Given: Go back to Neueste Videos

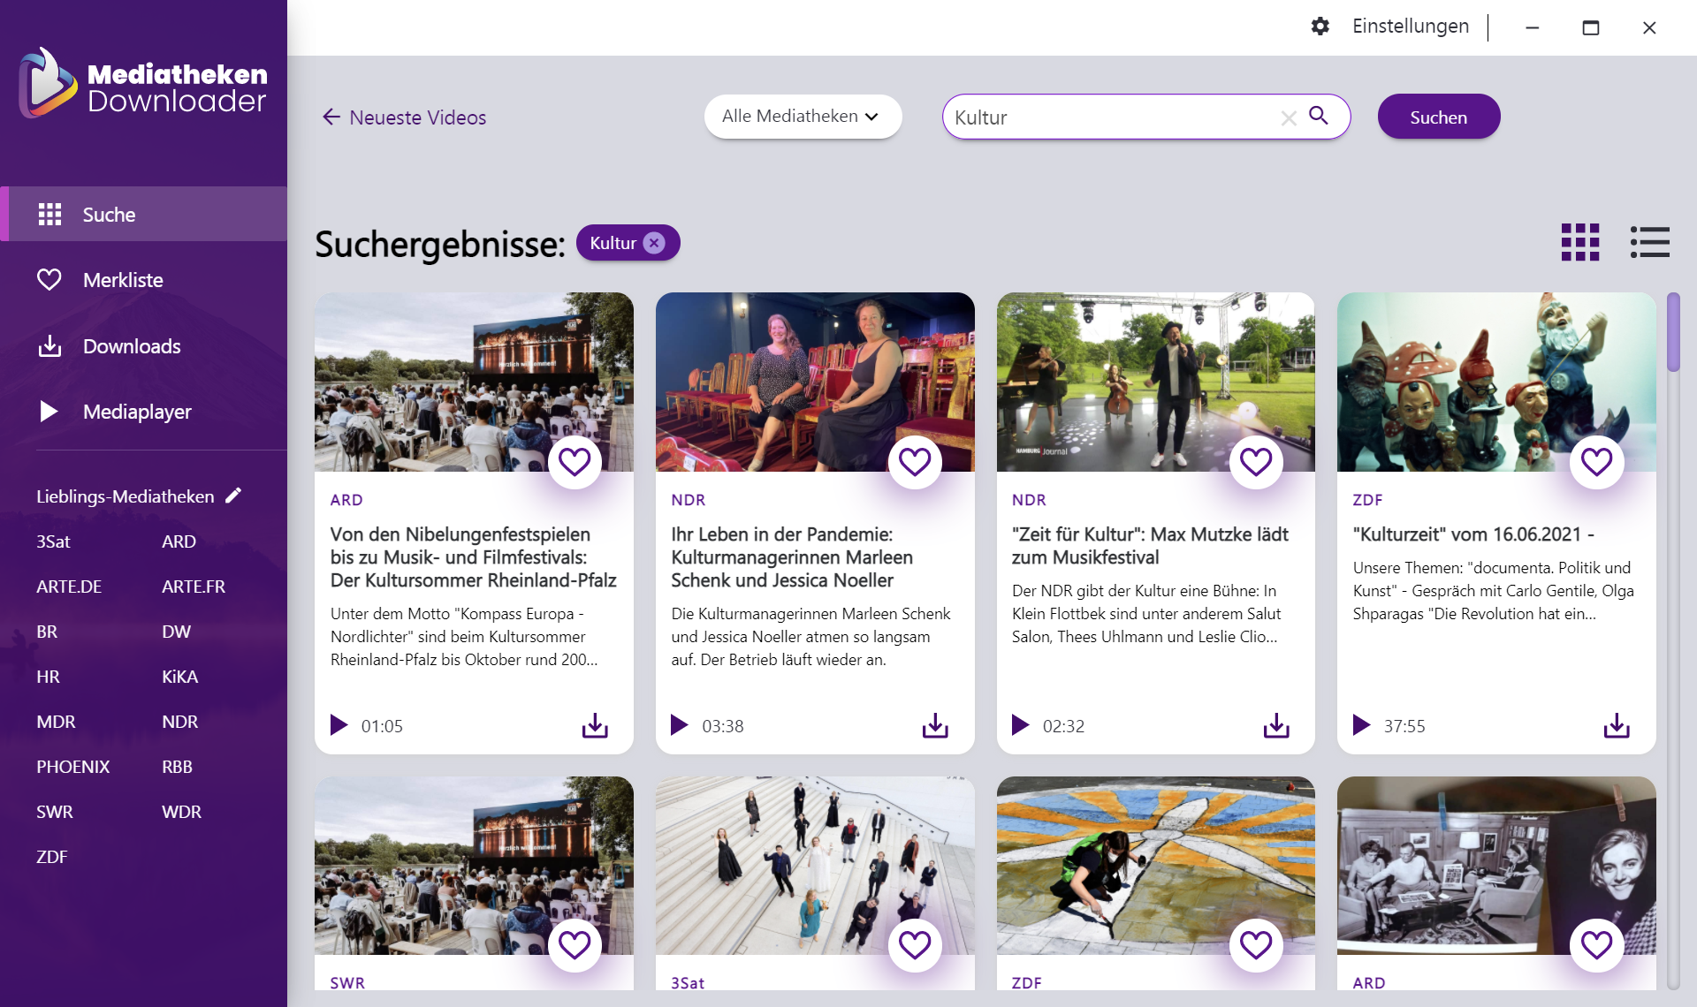Looking at the screenshot, I should (404, 117).
